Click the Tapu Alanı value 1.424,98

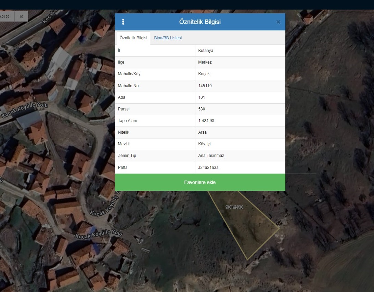[206, 121]
